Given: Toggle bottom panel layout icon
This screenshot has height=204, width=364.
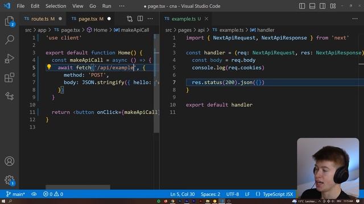Looking at the screenshot, I should pyautogui.click(x=312, y=6).
